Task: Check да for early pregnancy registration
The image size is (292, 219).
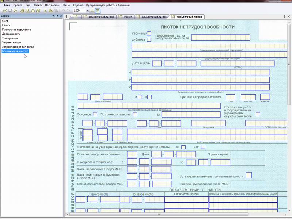Action: (184, 147)
